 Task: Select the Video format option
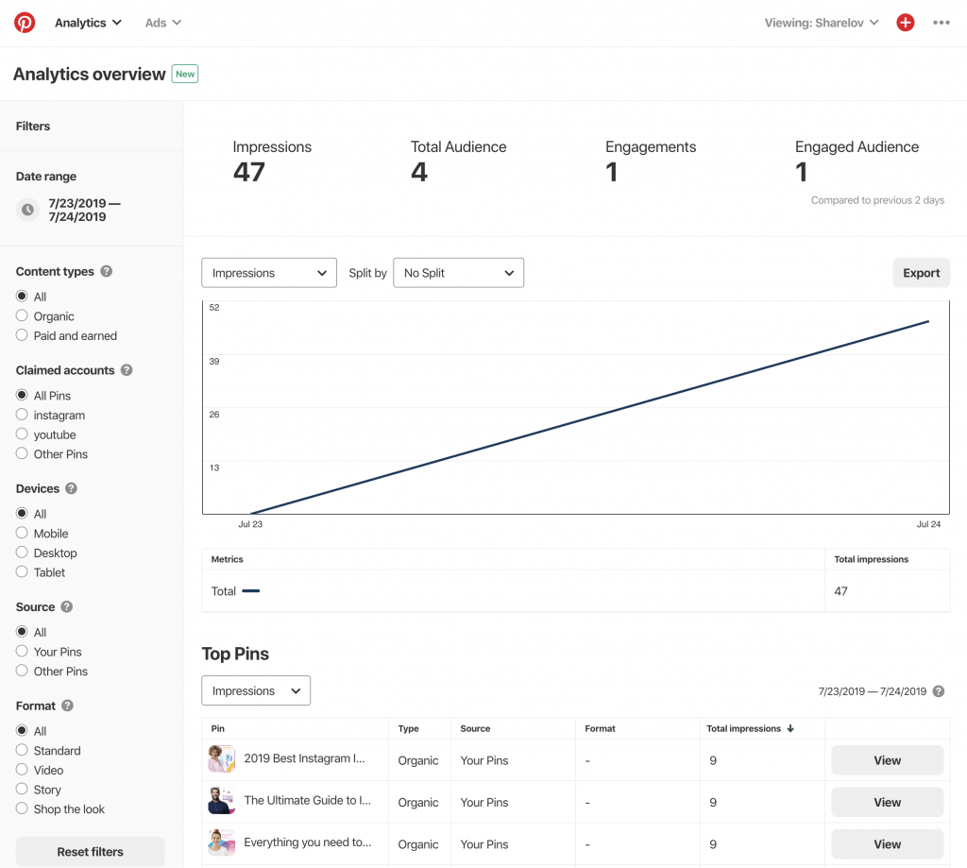point(20,770)
